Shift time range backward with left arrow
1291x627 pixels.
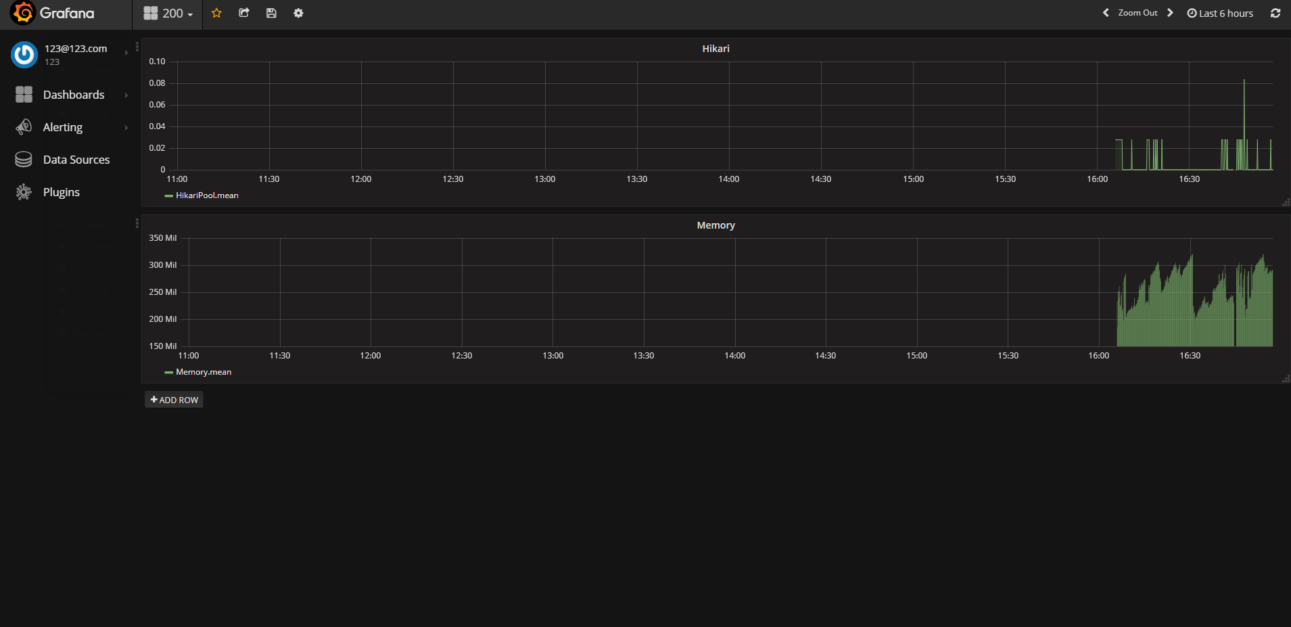click(x=1106, y=13)
